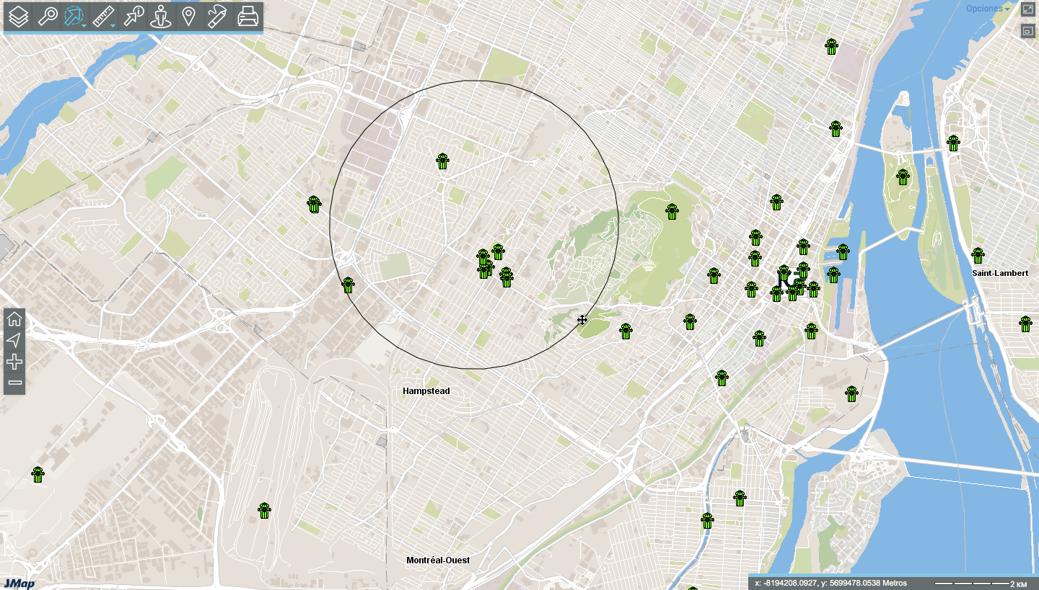Image resolution: width=1039 pixels, height=590 pixels.
Task: Select the topmost hydrant marker on the map
Action: point(831,47)
